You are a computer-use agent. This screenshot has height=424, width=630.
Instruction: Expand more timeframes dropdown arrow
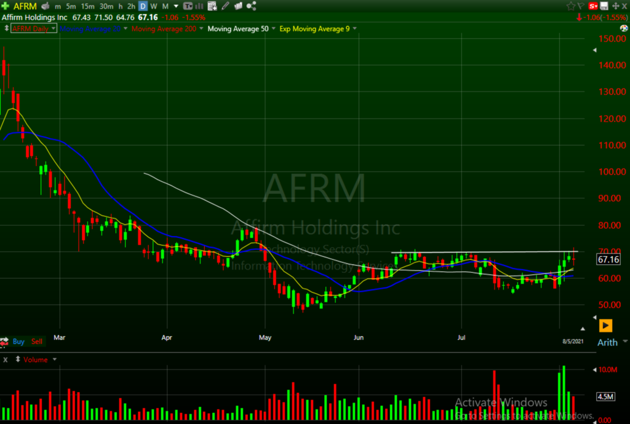(x=176, y=6)
